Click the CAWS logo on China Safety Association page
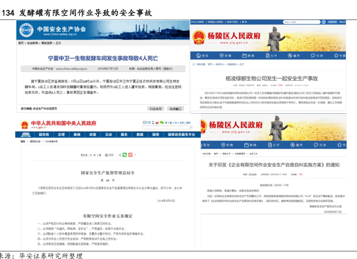The height and width of the screenshot is (259, 357). pos(26,30)
